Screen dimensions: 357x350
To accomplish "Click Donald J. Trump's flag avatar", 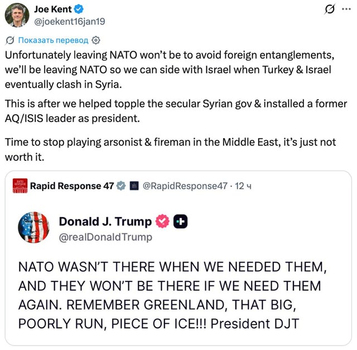I will (x=34, y=227).
